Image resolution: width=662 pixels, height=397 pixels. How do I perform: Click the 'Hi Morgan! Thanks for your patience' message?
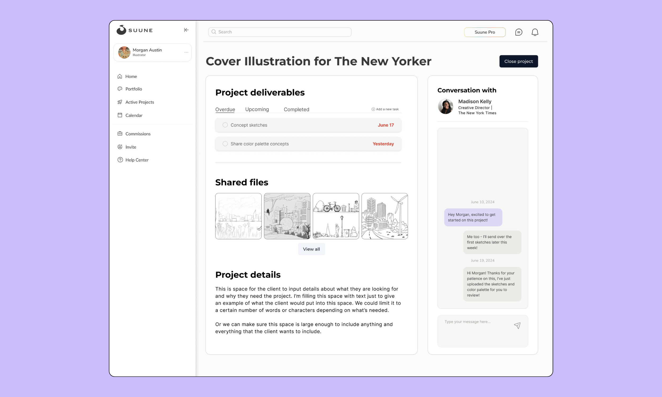(492, 284)
